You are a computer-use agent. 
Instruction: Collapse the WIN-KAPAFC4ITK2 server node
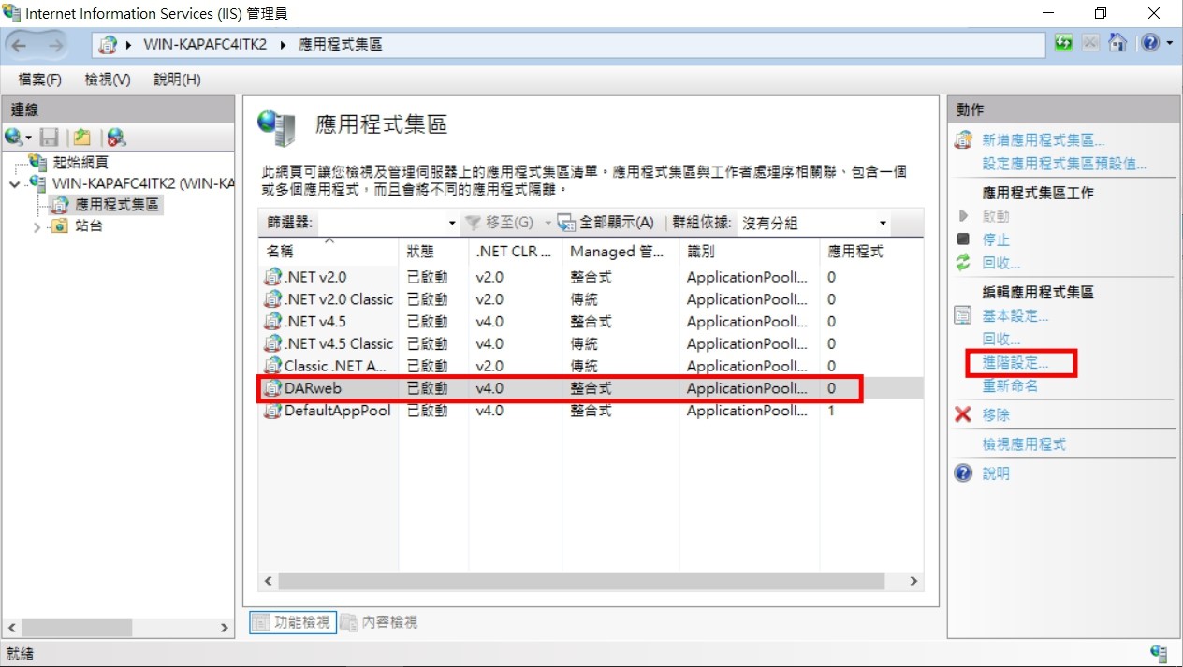(x=14, y=184)
